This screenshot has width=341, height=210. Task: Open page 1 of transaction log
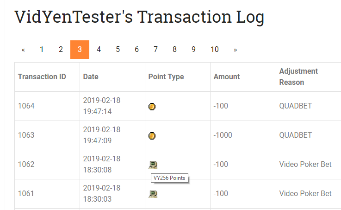(x=42, y=50)
